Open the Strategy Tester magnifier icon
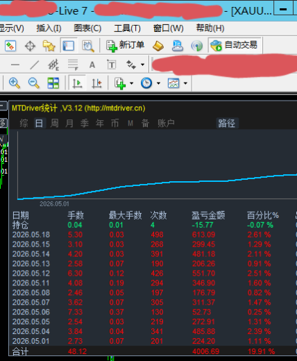The width and height of the screenshot is (297, 361). pos(88,46)
